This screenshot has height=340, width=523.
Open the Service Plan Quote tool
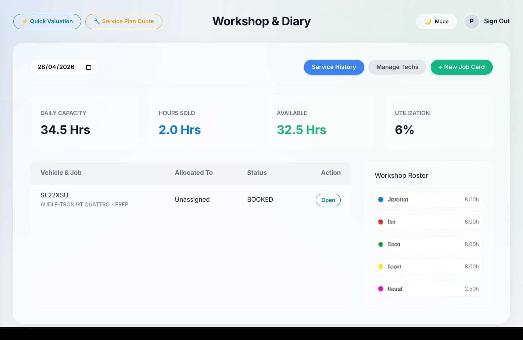click(x=124, y=22)
